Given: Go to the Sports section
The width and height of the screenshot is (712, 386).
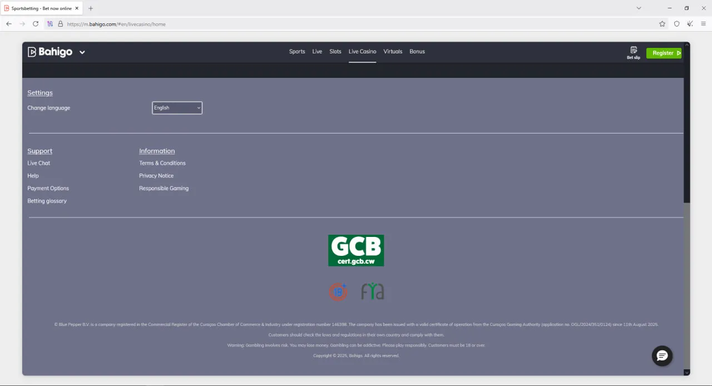Looking at the screenshot, I should 297,52.
